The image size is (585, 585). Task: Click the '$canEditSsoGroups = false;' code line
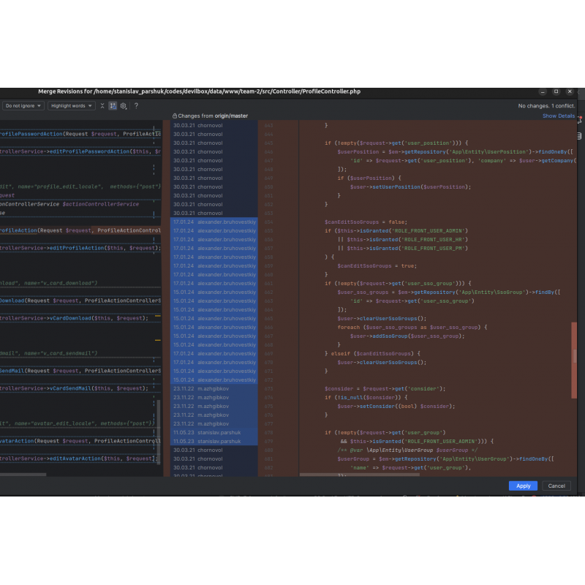coord(365,222)
